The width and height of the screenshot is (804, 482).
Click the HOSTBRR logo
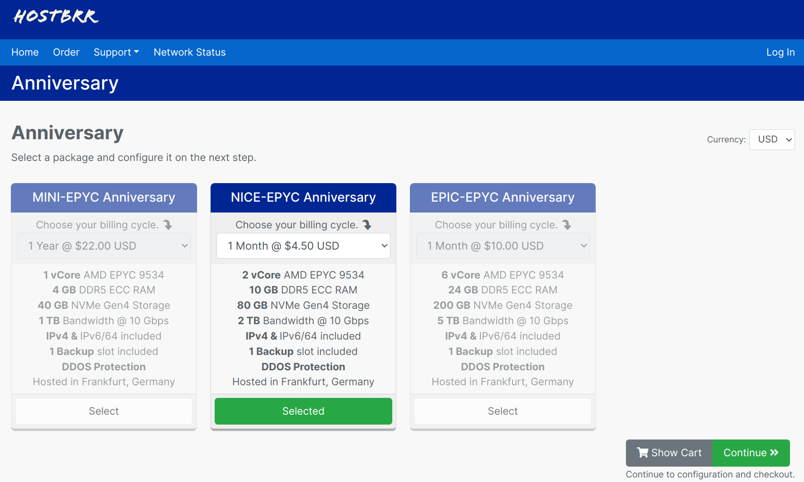56,16
